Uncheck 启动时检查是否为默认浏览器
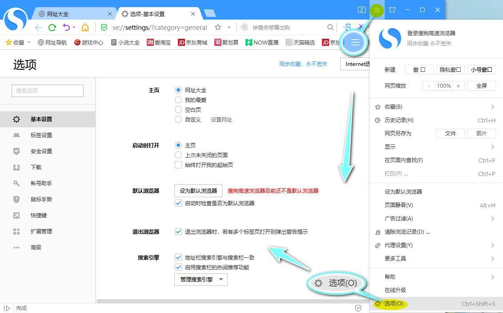 click(x=178, y=203)
